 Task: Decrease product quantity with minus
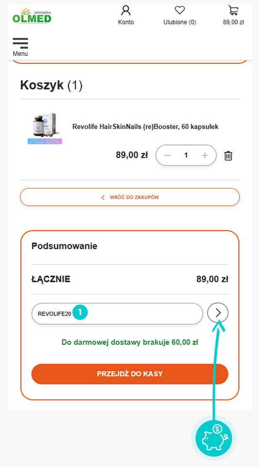tap(167, 155)
